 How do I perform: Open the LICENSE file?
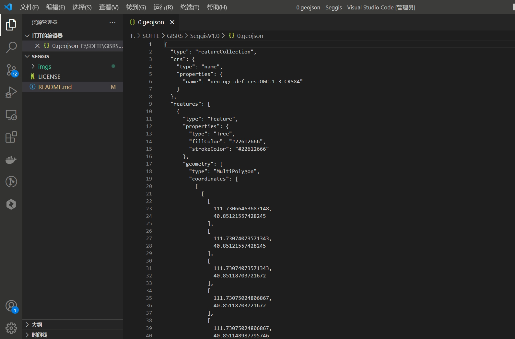(x=73, y=76)
